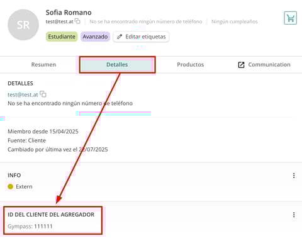Click the Estudiante tag
This screenshot has height=238, width=302.
tap(62, 37)
